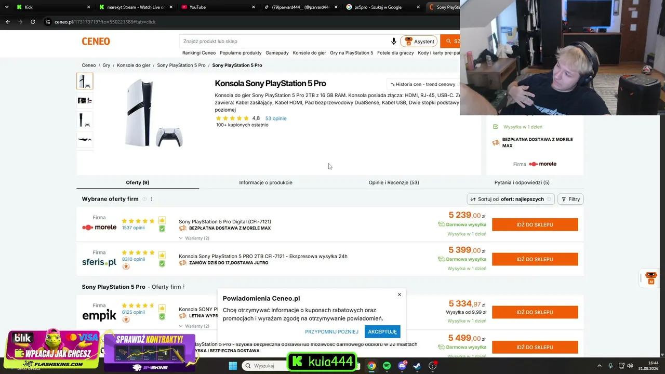This screenshot has height=374, width=665.
Task: Click thumbs-up badge in sferis offer
Action: point(162,255)
